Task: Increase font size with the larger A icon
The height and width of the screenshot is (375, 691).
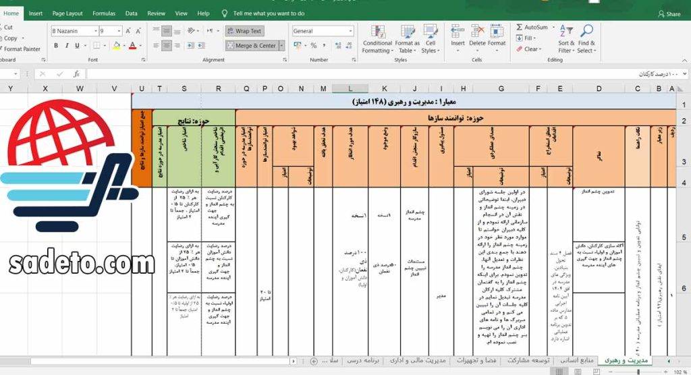Action: (128, 31)
